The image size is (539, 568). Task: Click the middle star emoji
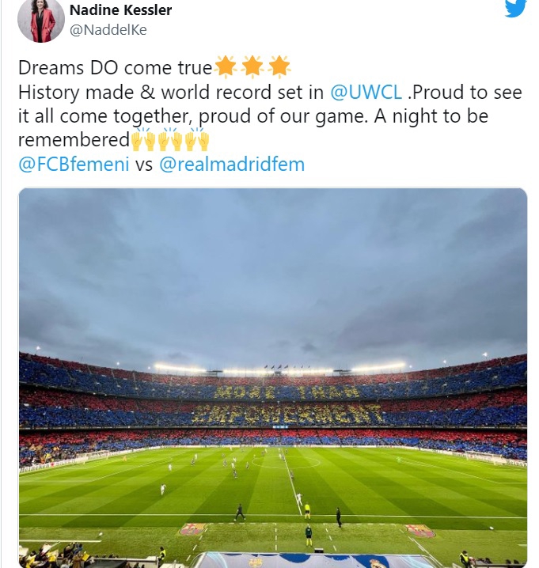tap(253, 66)
